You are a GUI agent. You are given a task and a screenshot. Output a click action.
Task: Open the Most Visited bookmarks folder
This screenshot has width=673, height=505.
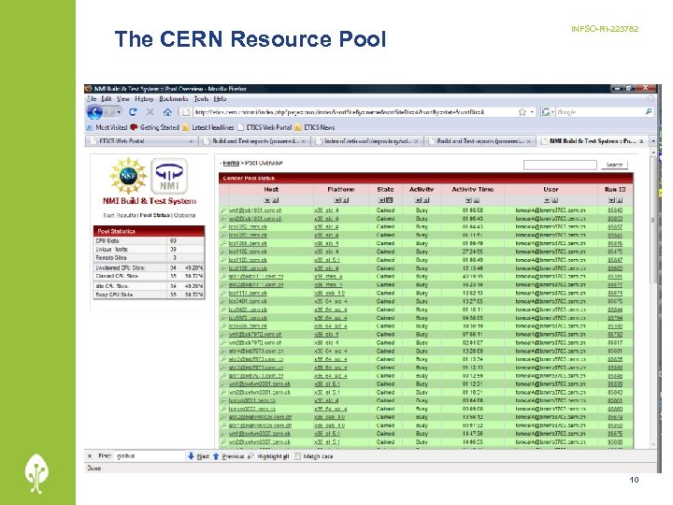(x=107, y=127)
